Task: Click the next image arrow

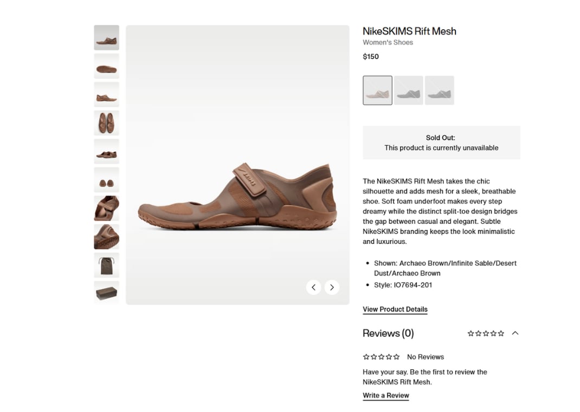Action: click(x=332, y=287)
